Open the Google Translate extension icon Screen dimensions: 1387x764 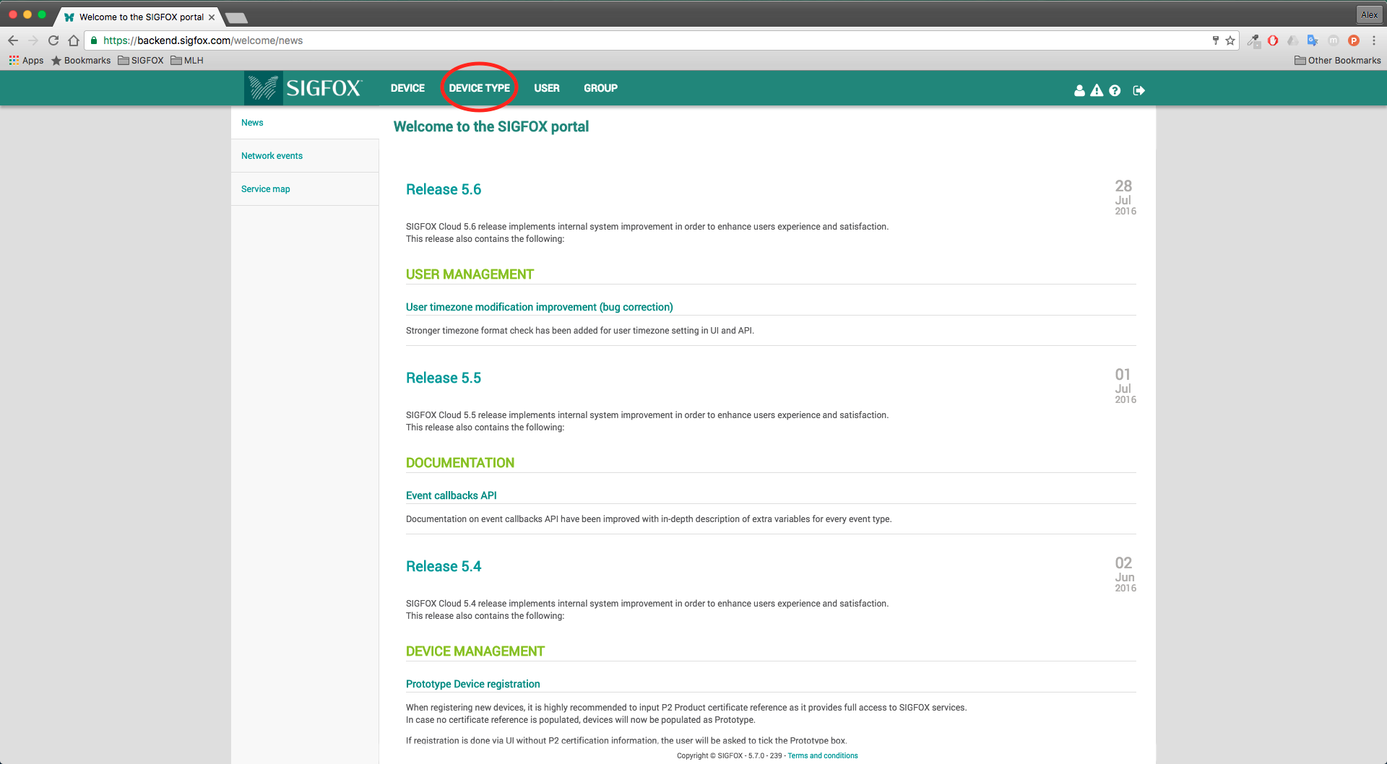coord(1313,40)
